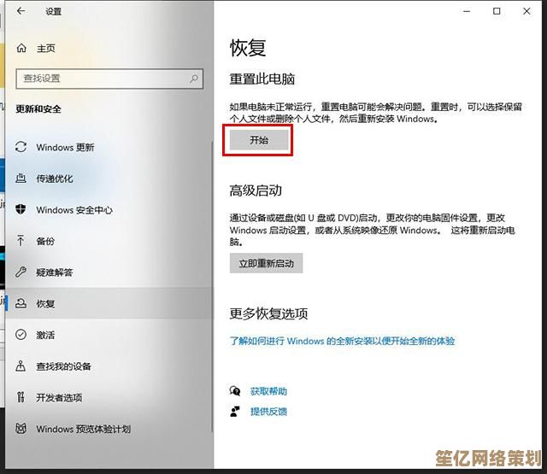Viewport: 547px width, 474px height.
Task: Click the 疑难解答 wrench icon
Action: point(21,272)
